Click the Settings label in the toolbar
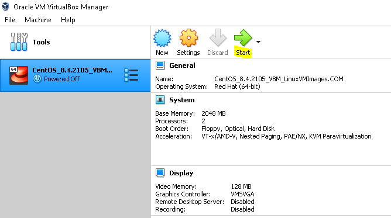 (x=188, y=53)
